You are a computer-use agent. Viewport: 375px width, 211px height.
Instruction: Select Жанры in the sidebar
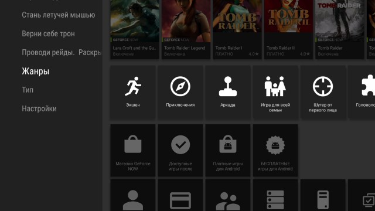35,72
